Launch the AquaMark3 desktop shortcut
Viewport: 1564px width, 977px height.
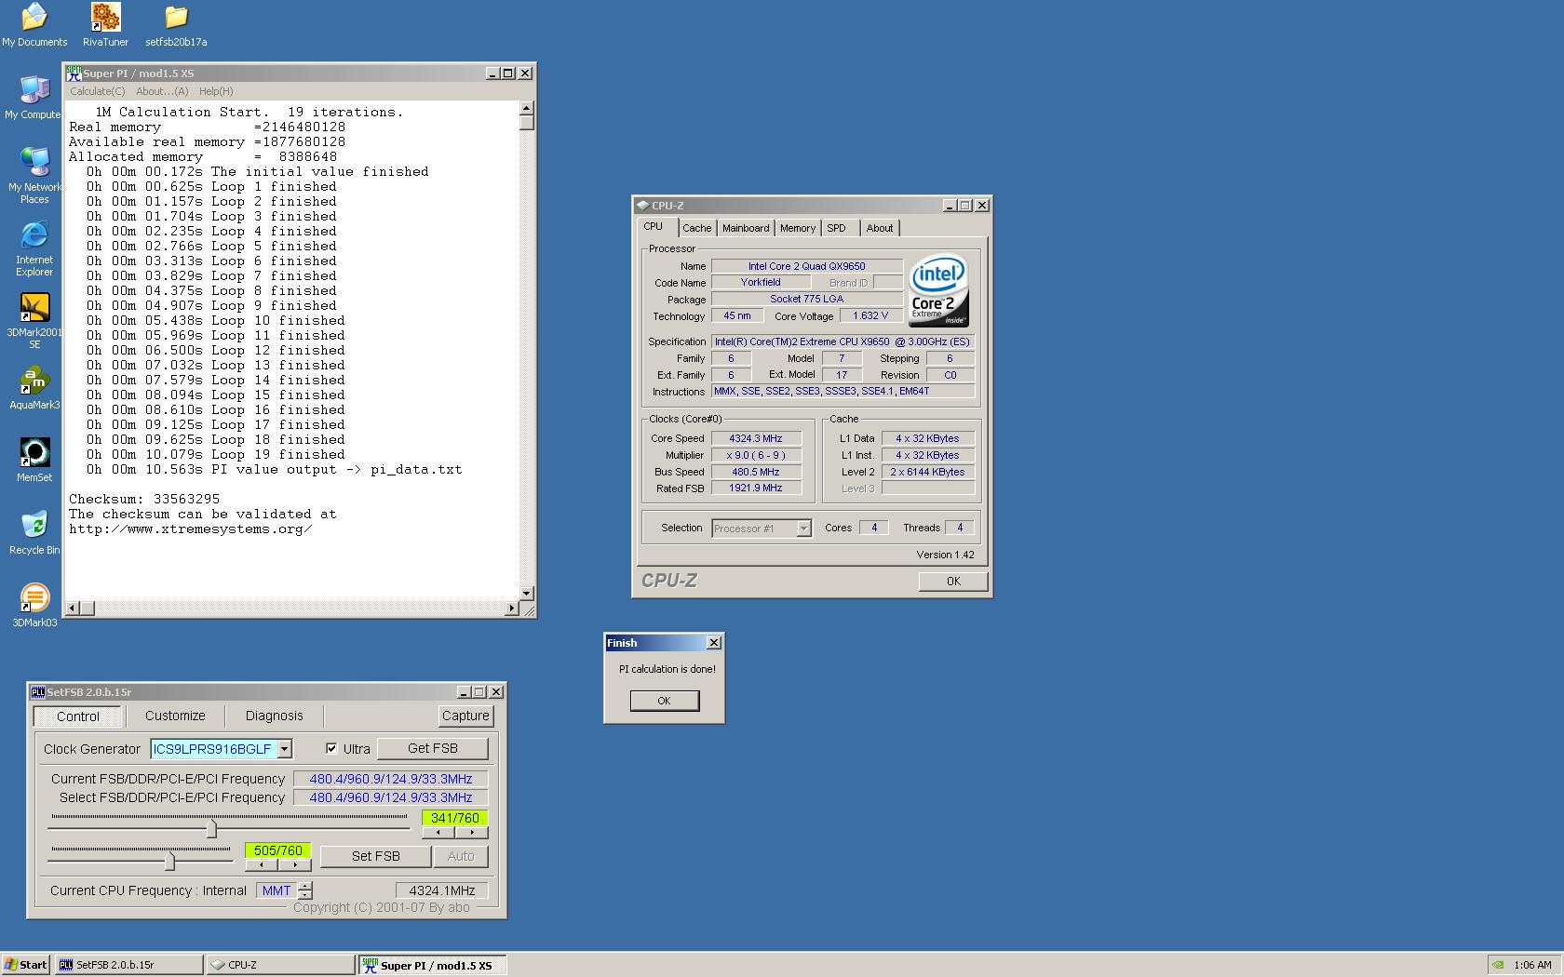click(34, 387)
